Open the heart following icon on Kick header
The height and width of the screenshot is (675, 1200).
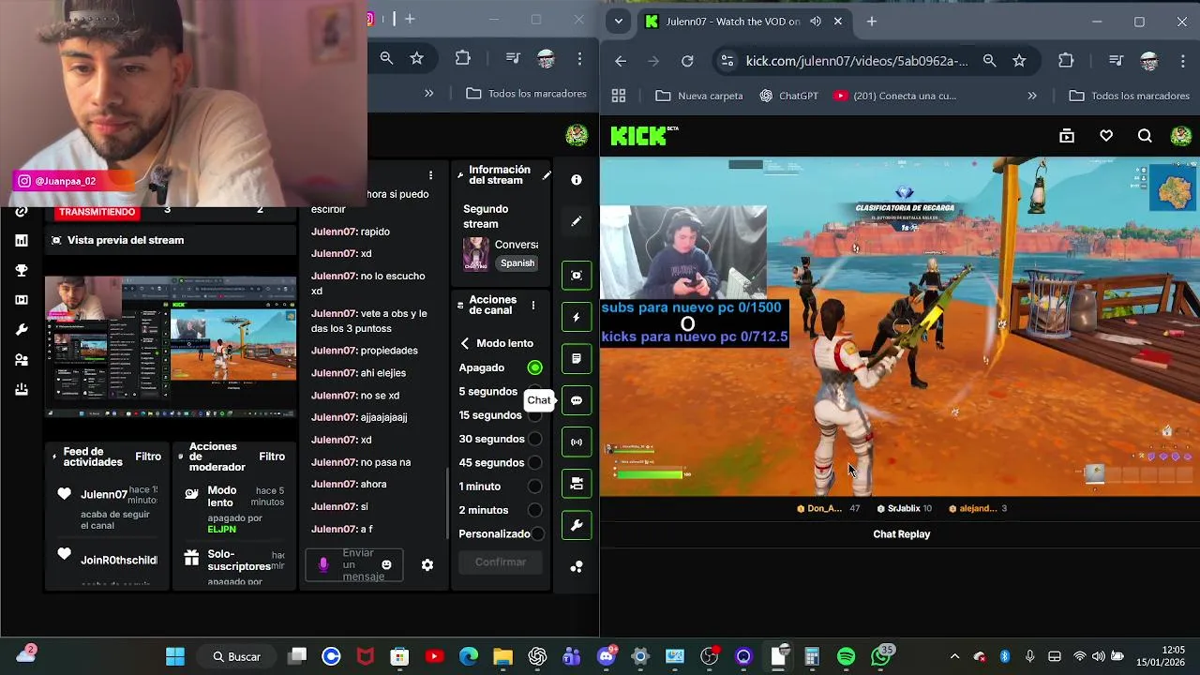pos(1106,137)
